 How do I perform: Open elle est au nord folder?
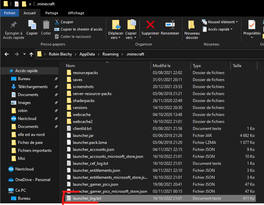31,135
